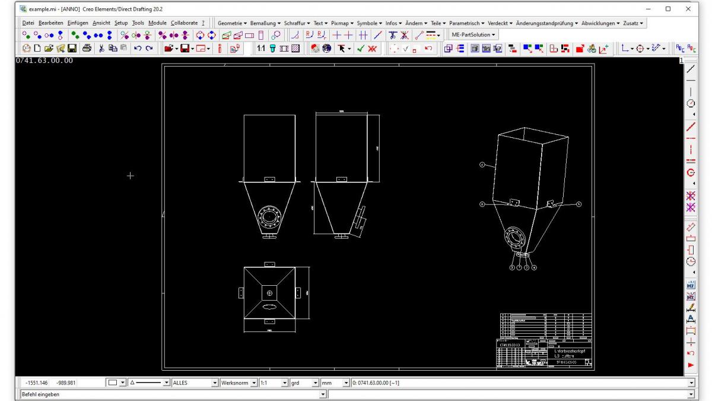712x401 pixels.
Task: Click the 1:1 scale view icon
Action: (261, 47)
